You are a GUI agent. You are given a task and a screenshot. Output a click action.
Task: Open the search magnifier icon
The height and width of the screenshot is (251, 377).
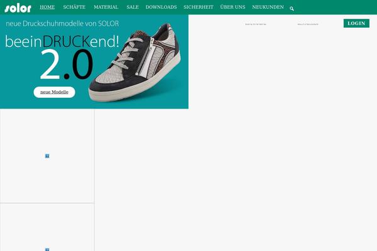tap(292, 9)
